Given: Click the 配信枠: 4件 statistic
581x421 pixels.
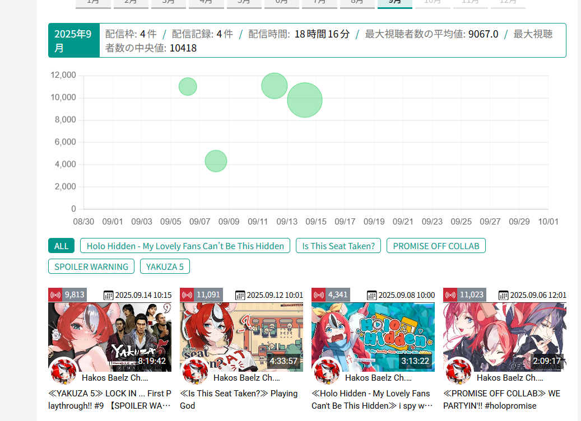Looking at the screenshot, I should click(x=131, y=34).
